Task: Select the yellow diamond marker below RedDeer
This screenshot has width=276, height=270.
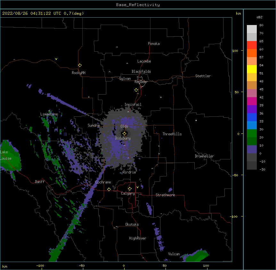Action: point(136,90)
